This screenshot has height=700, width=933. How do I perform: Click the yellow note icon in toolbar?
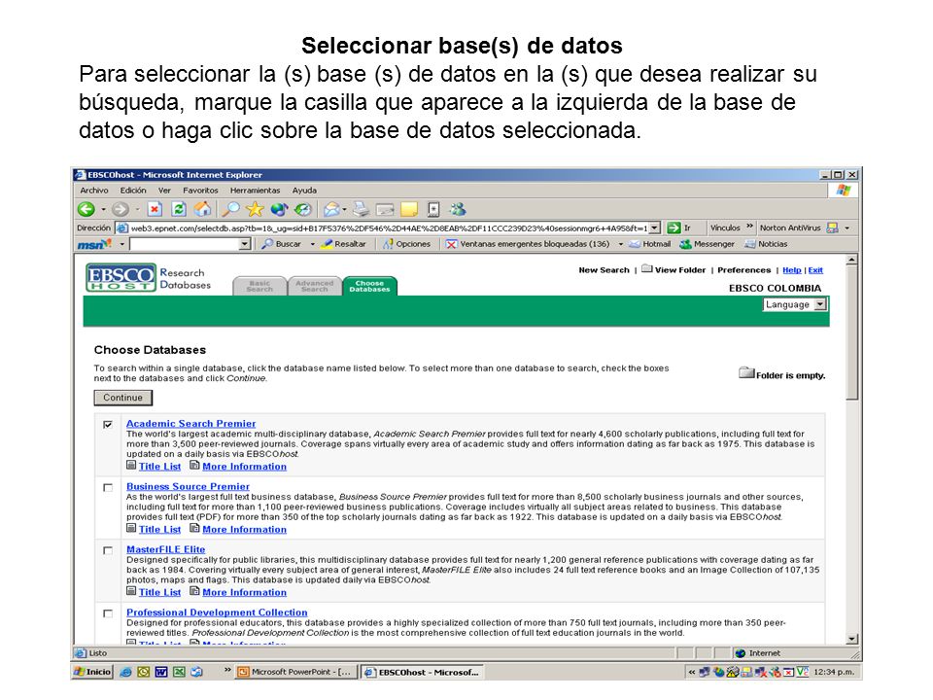click(x=409, y=210)
